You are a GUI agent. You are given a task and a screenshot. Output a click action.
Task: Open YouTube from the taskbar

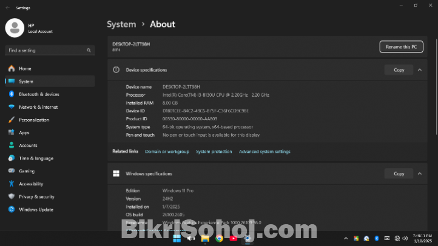point(233,239)
